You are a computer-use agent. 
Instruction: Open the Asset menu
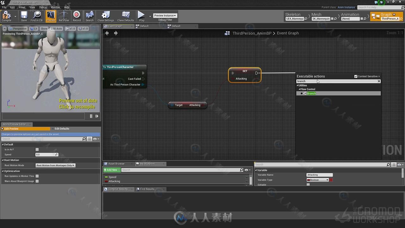(x=22, y=7)
